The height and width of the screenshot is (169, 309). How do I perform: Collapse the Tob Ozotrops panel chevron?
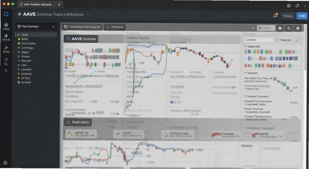53,27
